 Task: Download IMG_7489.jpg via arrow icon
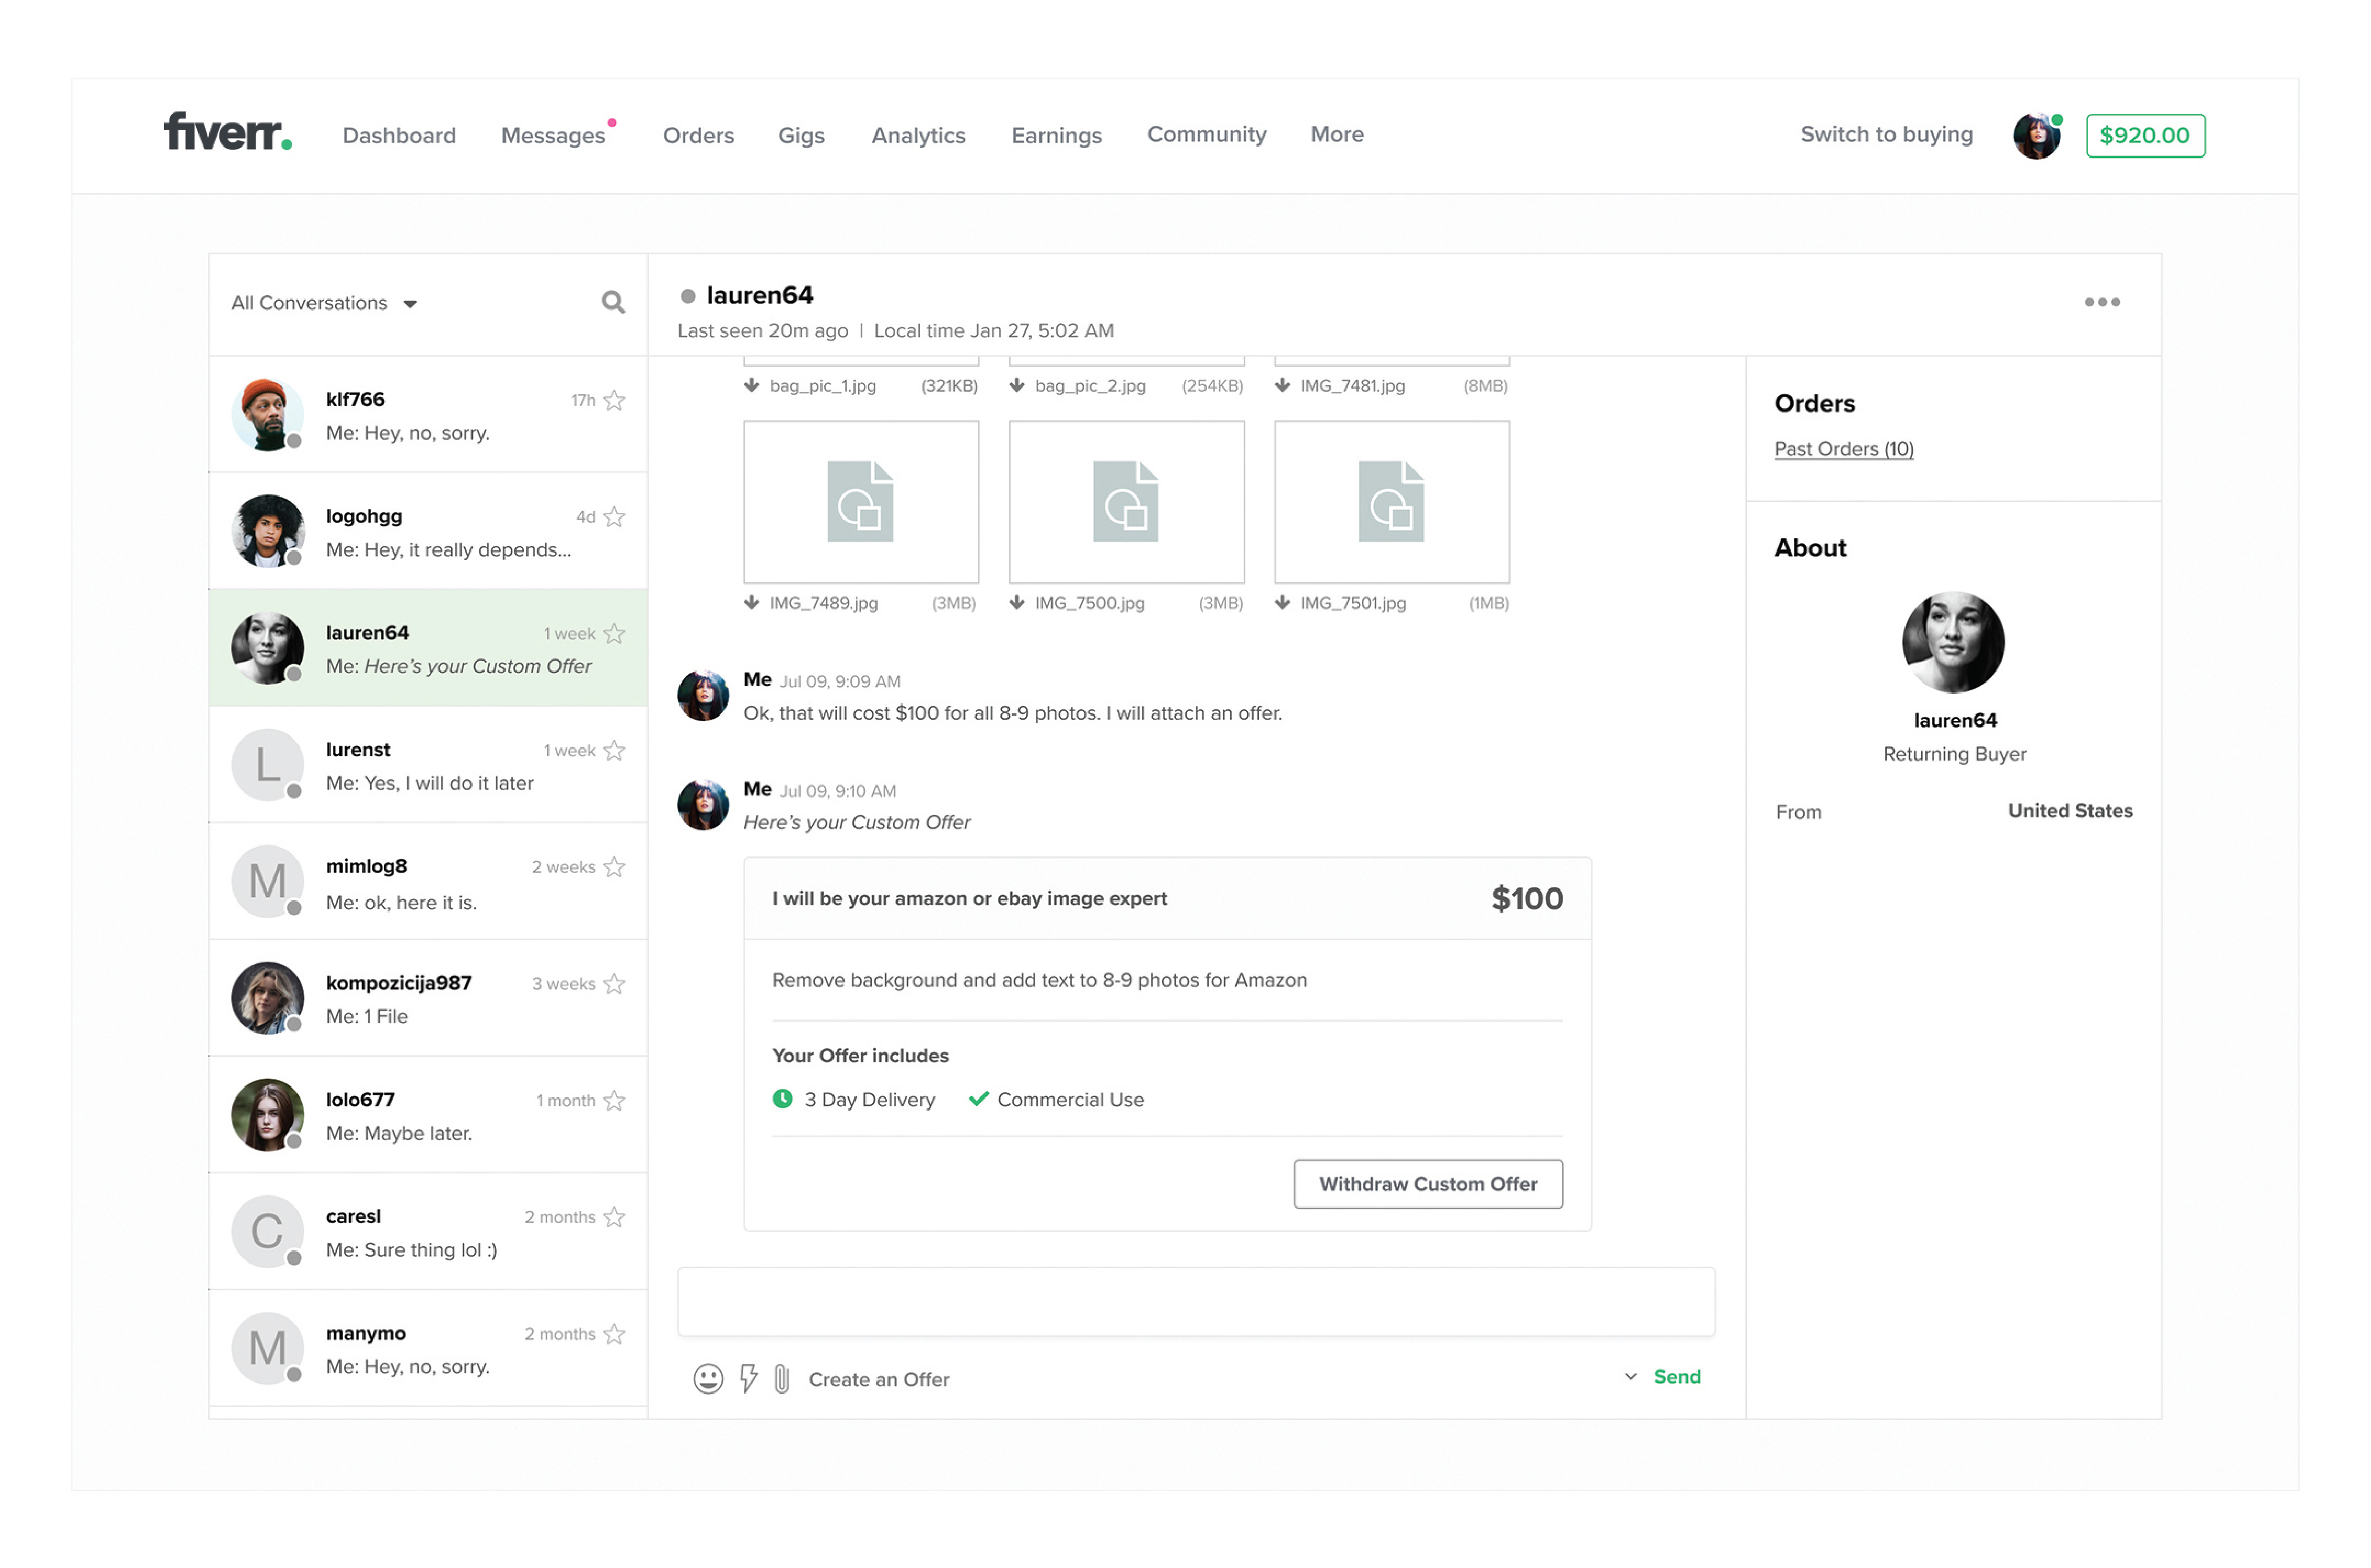click(x=752, y=603)
